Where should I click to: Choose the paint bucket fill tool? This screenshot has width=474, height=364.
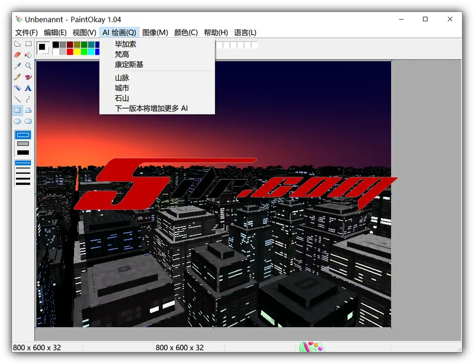tap(28, 55)
